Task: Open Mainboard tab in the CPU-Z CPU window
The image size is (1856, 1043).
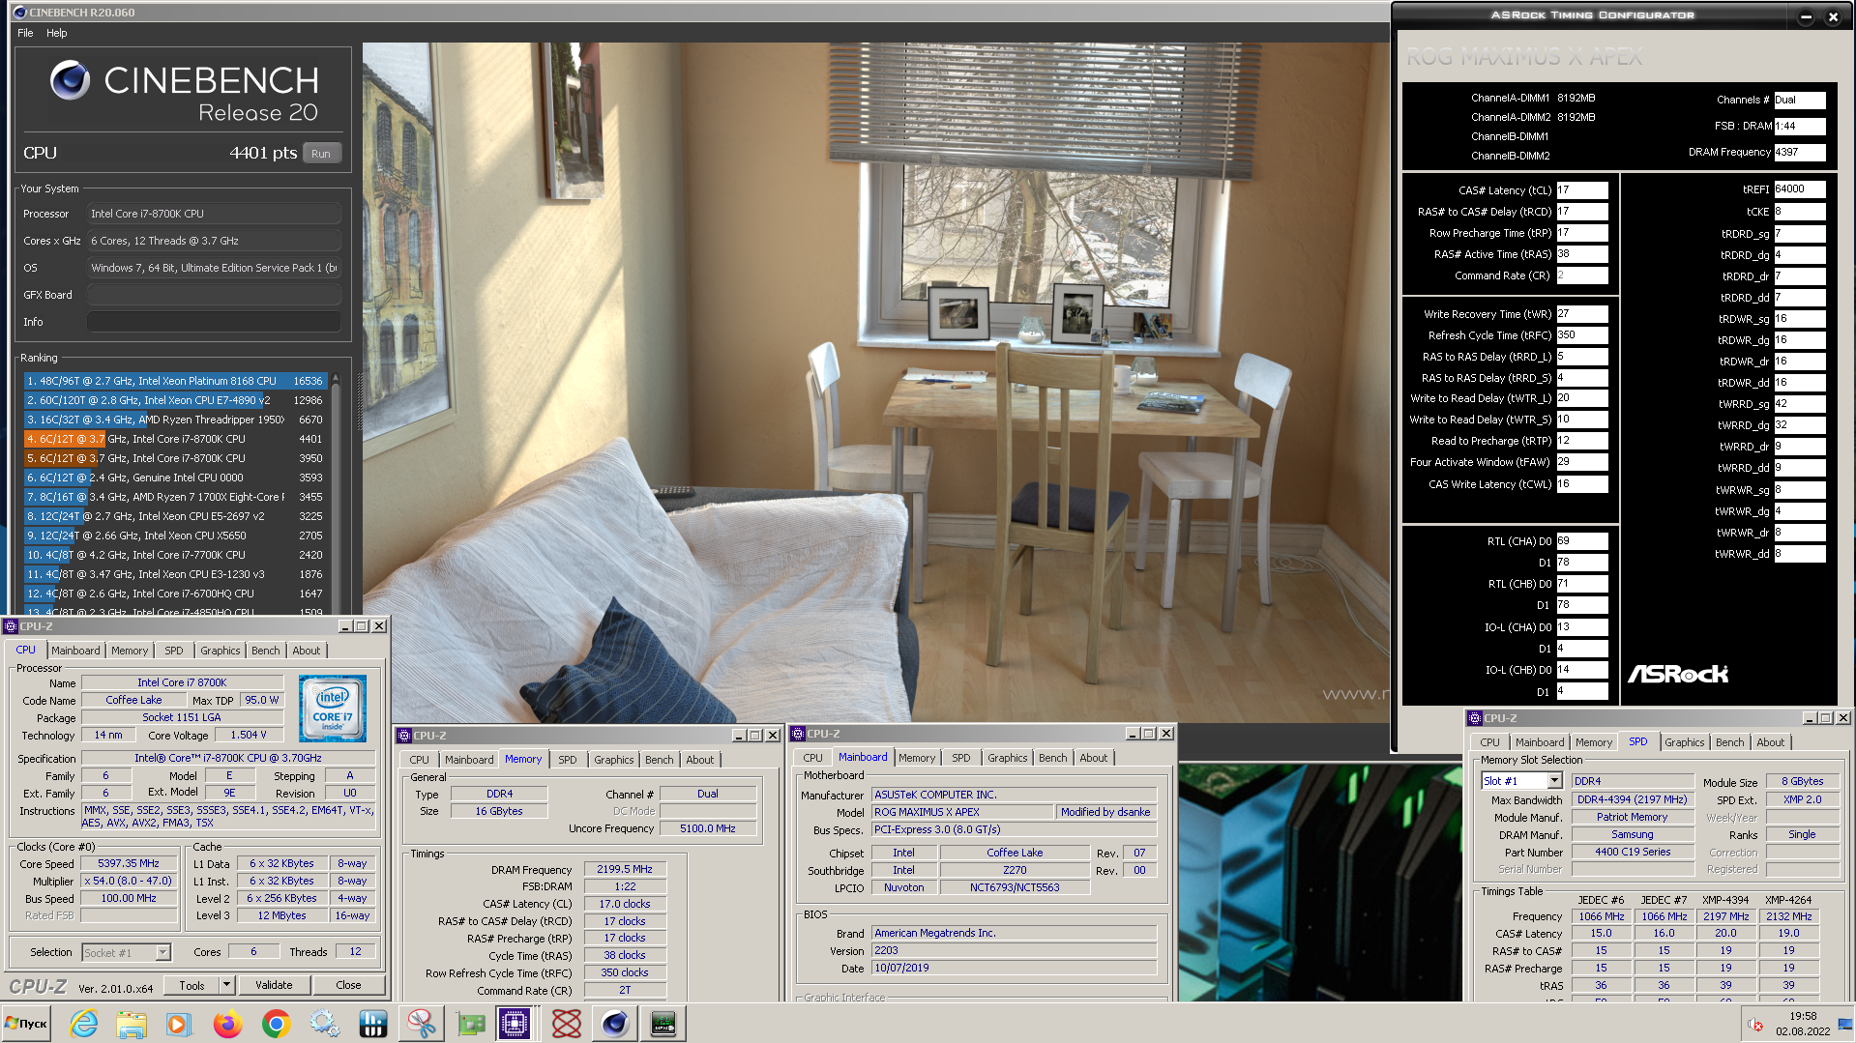Action: point(75,651)
